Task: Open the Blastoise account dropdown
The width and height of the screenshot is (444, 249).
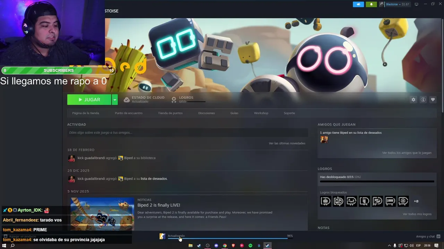Action: tap(394, 4)
